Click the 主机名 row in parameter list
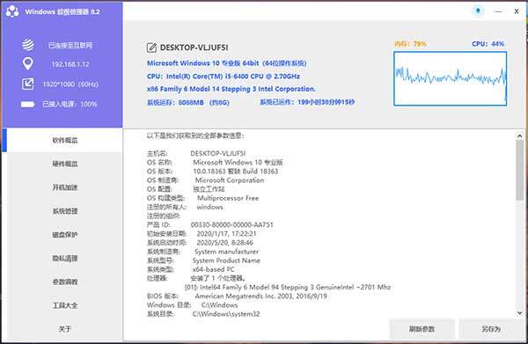528x344 pixels. click(196, 153)
